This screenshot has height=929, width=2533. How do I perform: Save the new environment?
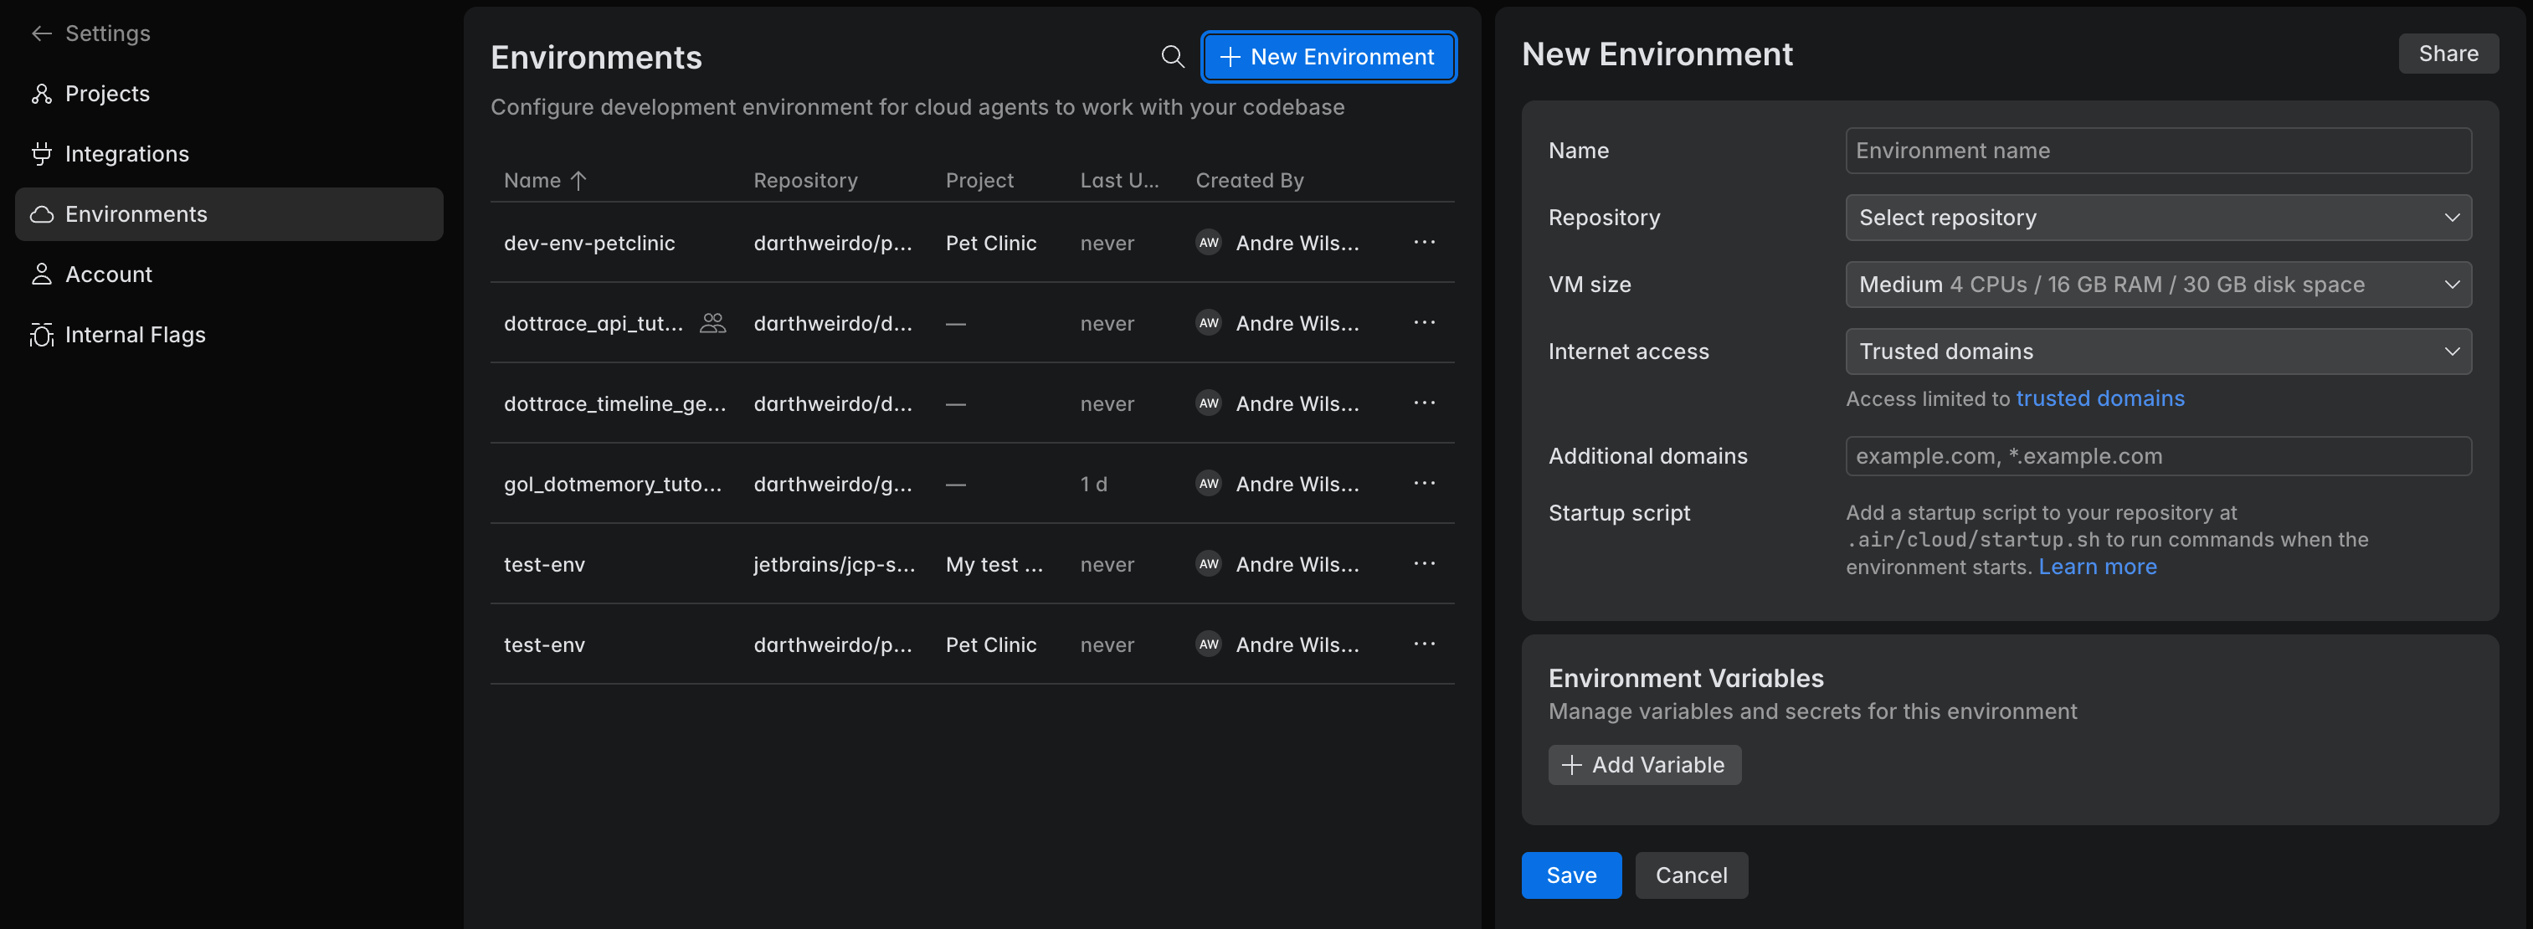(1570, 875)
